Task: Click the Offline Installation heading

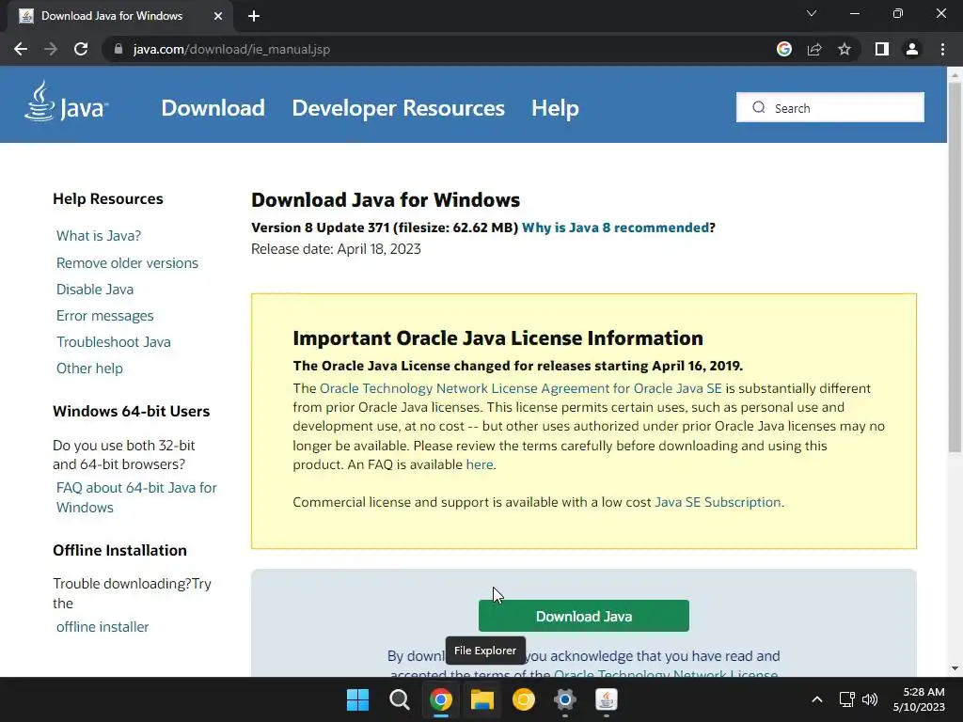Action: (x=119, y=550)
